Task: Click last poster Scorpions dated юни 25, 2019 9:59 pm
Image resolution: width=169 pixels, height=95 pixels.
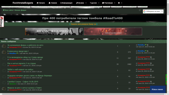Action: click(x=142, y=63)
